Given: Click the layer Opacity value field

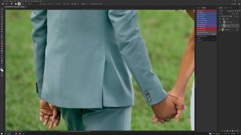Looking at the screenshot, I should click(x=237, y=13).
